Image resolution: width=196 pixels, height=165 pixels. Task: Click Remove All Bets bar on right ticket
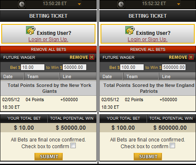pyautogui.click(x=148, y=50)
